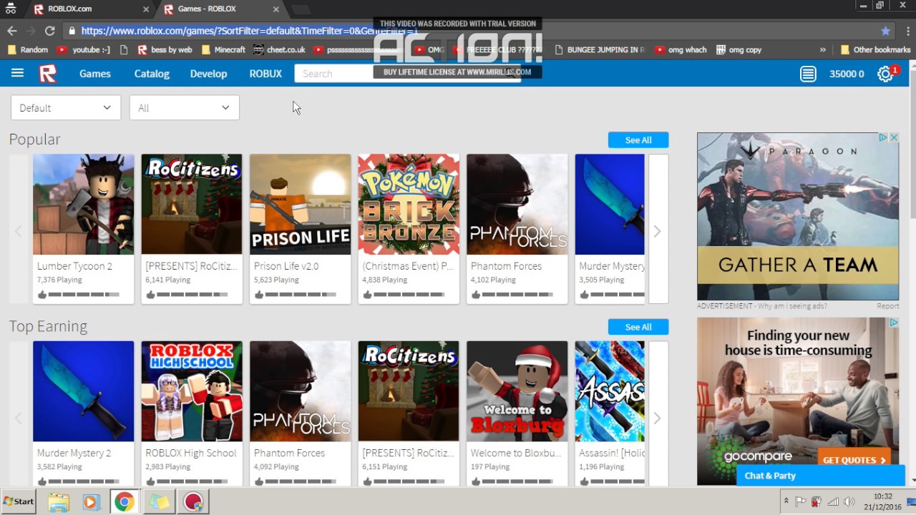Open the Catalog menu
This screenshot has height=515, width=916.
point(152,74)
